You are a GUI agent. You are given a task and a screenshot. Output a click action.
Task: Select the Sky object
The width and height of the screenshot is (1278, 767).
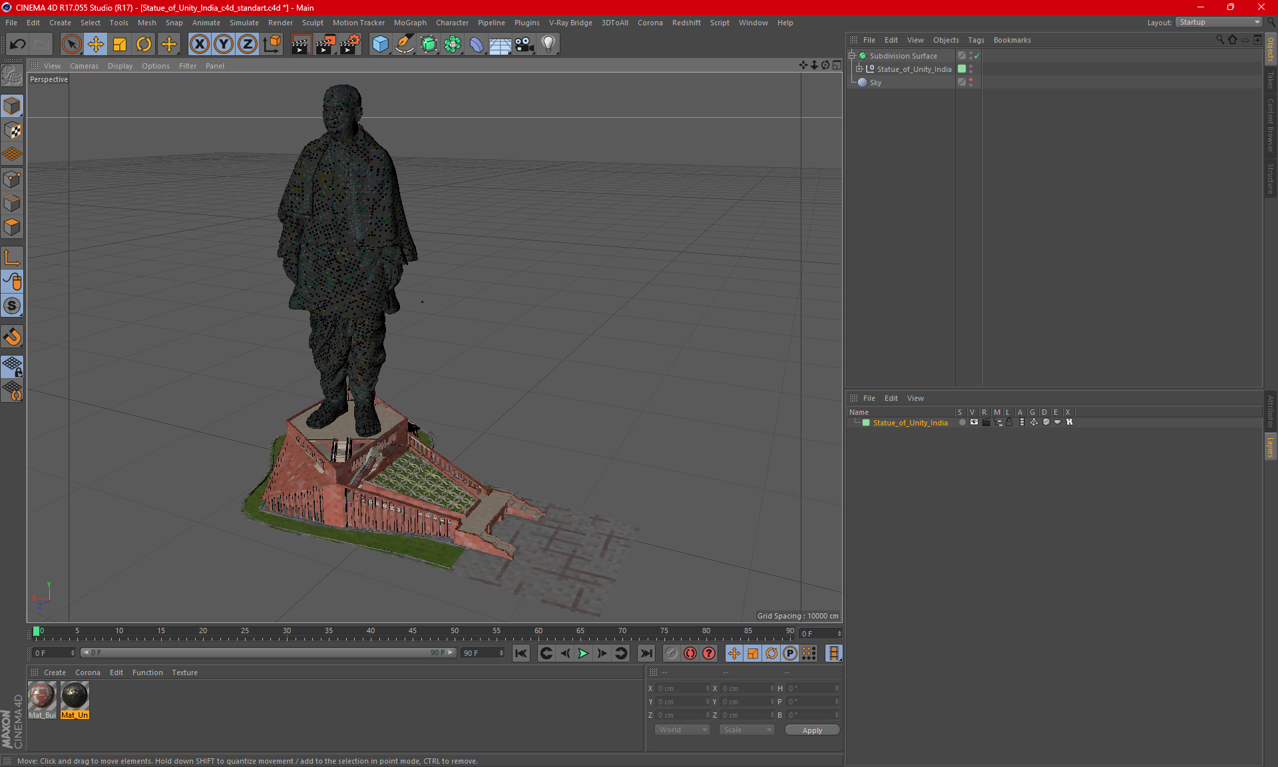[x=875, y=83]
